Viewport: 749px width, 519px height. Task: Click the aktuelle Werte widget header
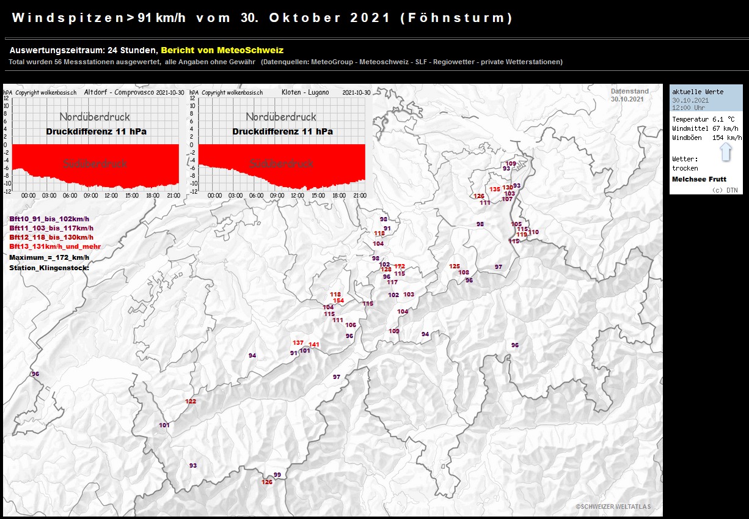pyautogui.click(x=698, y=92)
